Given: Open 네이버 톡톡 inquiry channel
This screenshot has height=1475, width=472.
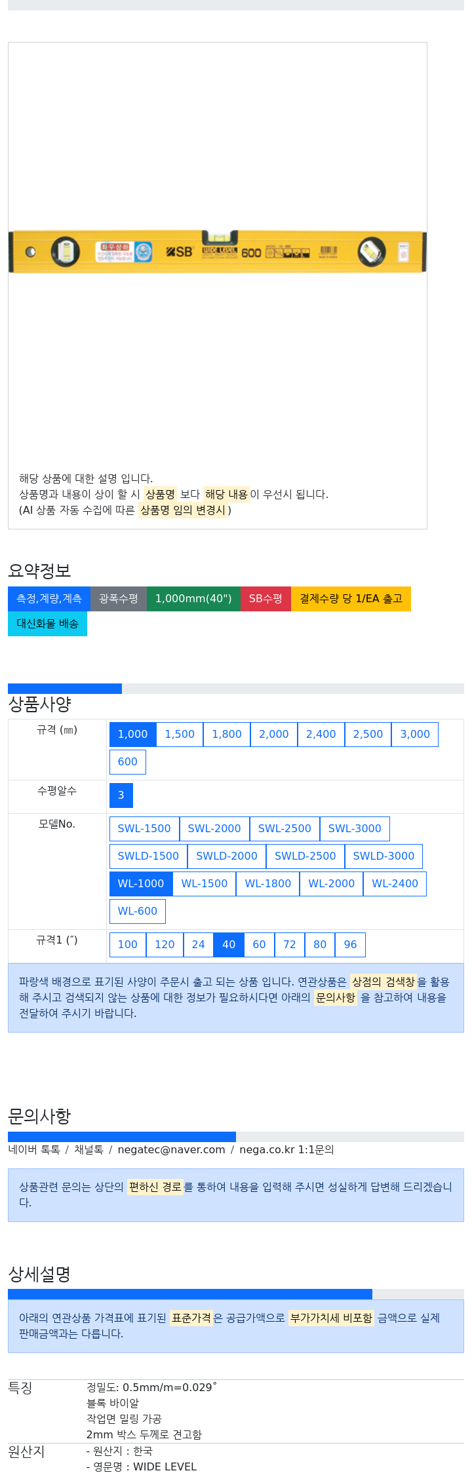Looking at the screenshot, I should pyautogui.click(x=34, y=1149).
